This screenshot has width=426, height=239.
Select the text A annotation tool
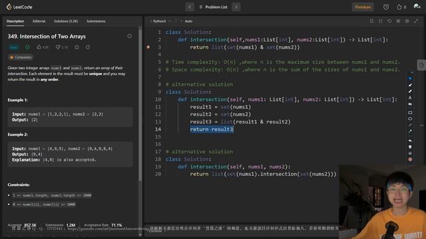point(410,98)
